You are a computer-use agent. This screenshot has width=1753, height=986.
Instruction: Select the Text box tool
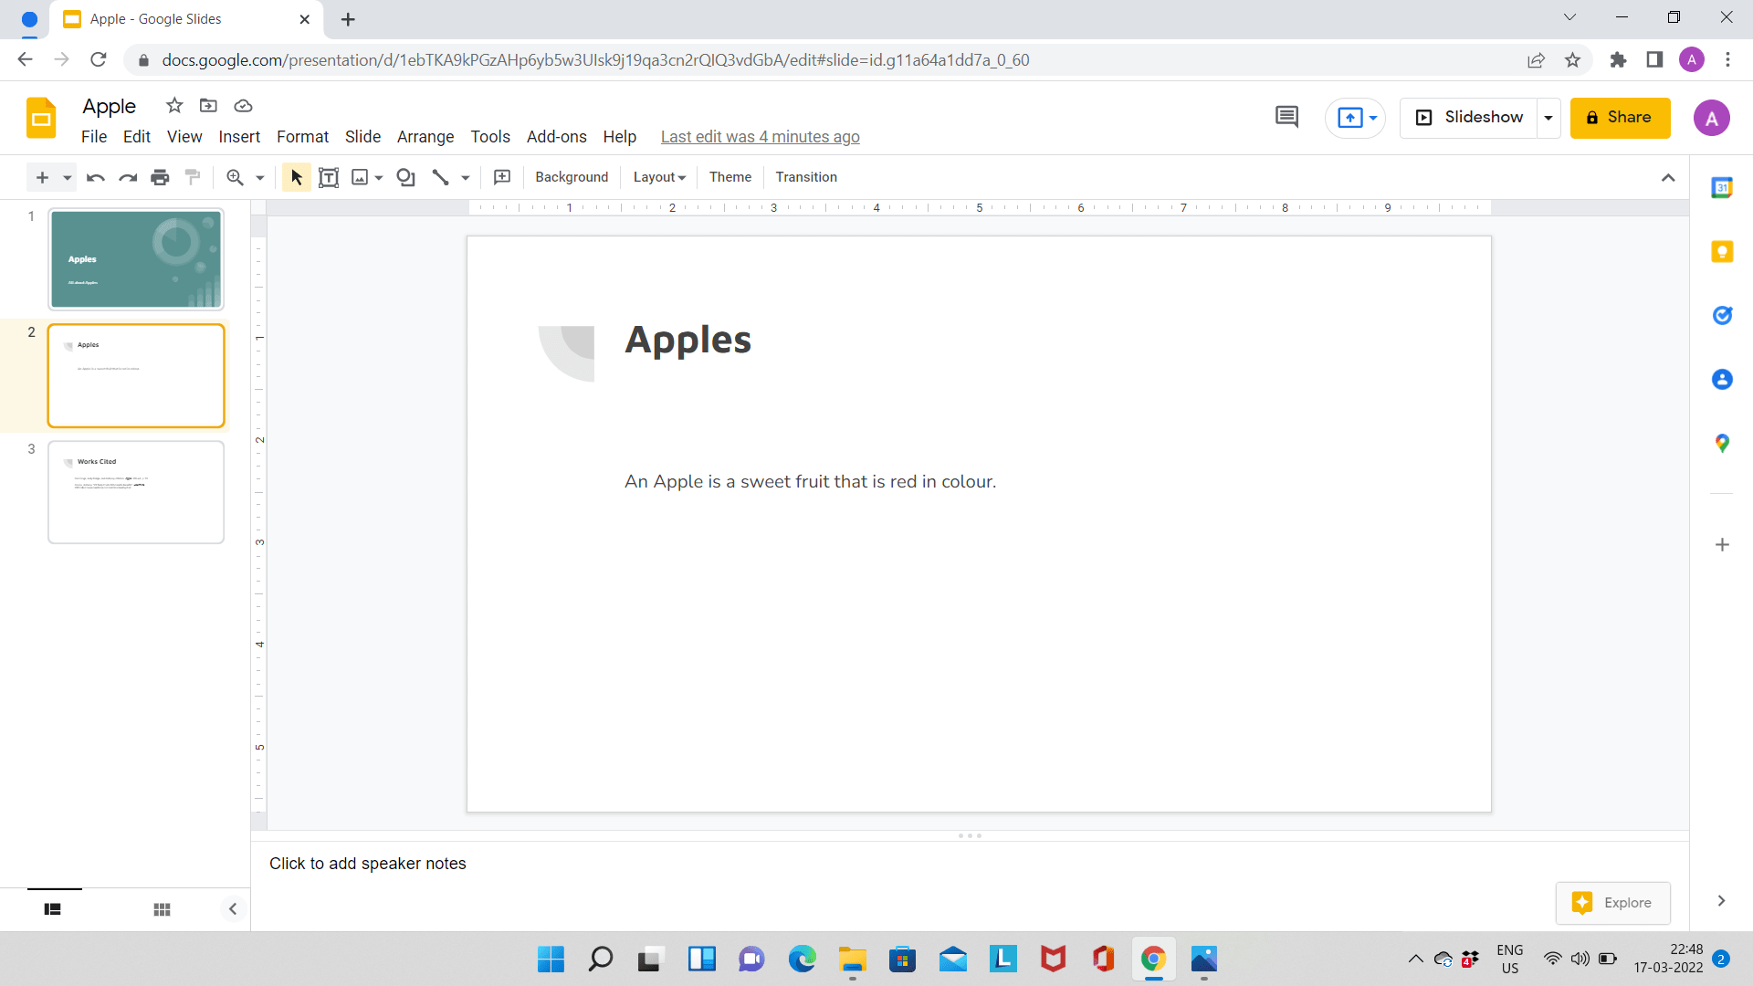coord(329,177)
